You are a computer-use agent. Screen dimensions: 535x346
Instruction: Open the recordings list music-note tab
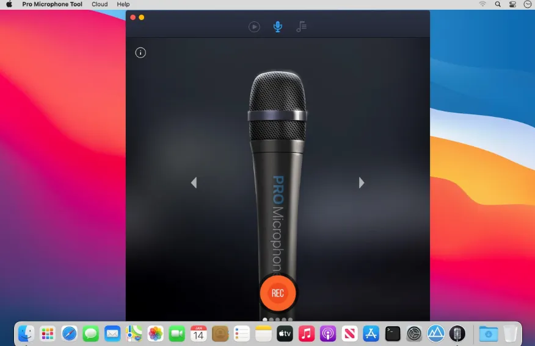coord(301,27)
